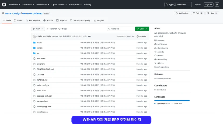223x124 pixels.
Task: Click the Notifications bell button
Action: click(182, 13)
